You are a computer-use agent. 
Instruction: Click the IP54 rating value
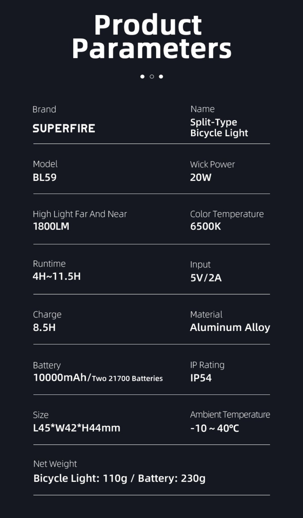click(201, 378)
